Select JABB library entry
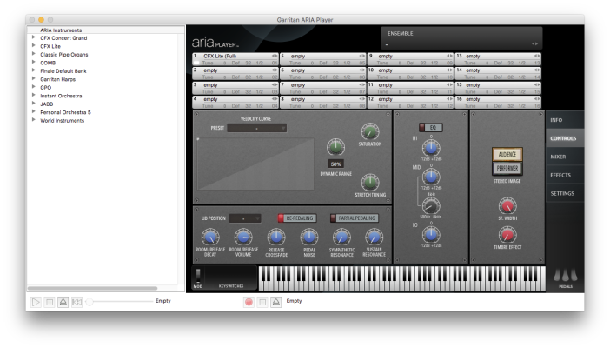The height and width of the screenshot is (348, 610). pyautogui.click(x=46, y=104)
